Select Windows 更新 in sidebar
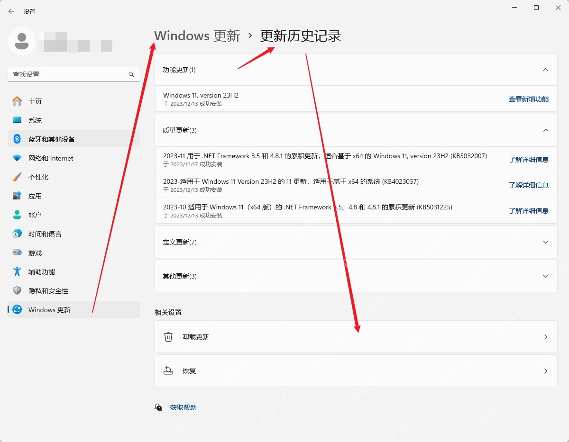Screen dimensions: 569x442 (x=74, y=309)
